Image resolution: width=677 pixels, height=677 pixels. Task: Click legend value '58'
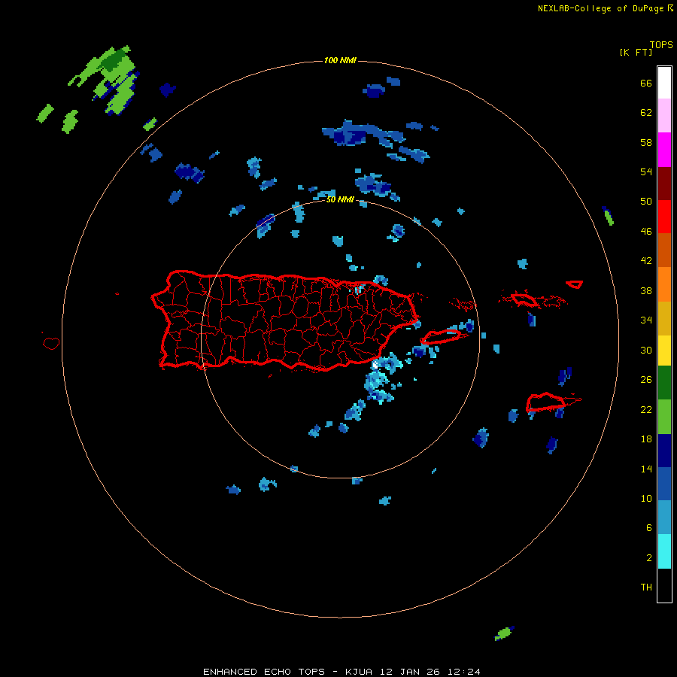coord(646,142)
